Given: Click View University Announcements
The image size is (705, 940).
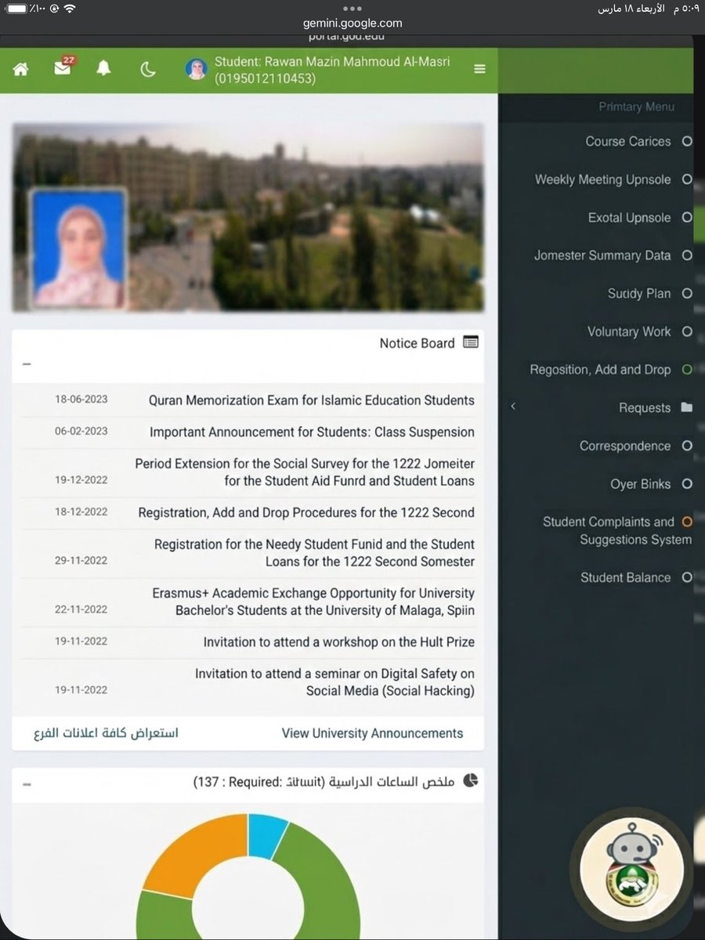Looking at the screenshot, I should tap(372, 733).
